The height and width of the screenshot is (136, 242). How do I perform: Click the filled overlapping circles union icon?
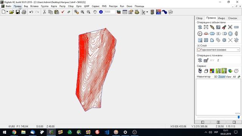pos(212,34)
